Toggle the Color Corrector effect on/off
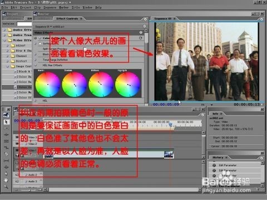The height and width of the screenshot is (200, 267). coord(36,38)
